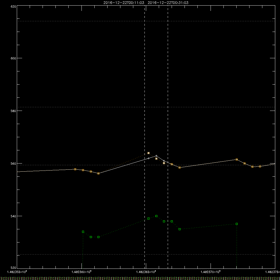280x280 pixels.
Task: Click the x-axis label 1.482365×10⁹
Action: 146,272
